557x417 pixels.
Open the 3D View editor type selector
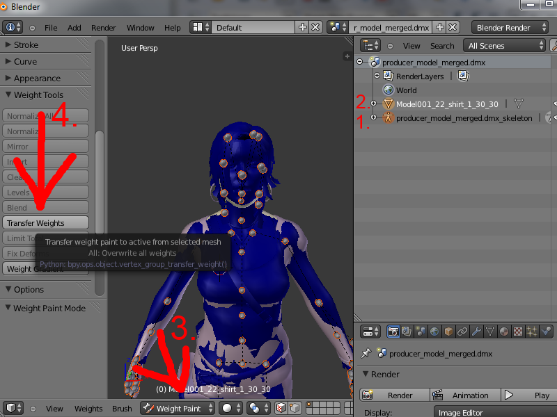[13, 408]
